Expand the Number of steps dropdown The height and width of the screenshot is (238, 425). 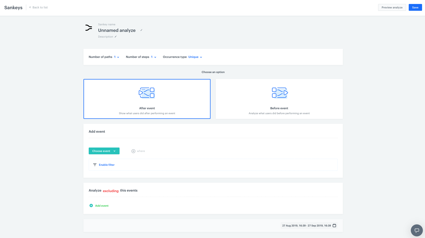coord(154,57)
